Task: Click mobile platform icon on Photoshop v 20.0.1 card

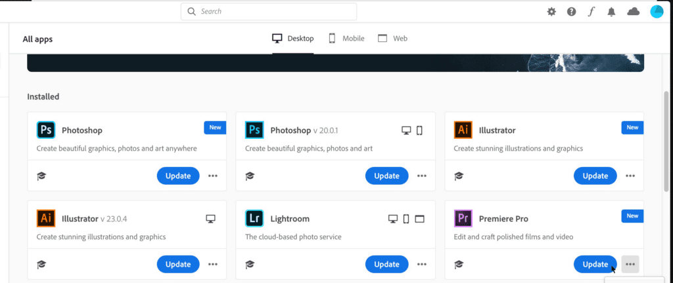Action: [419, 130]
